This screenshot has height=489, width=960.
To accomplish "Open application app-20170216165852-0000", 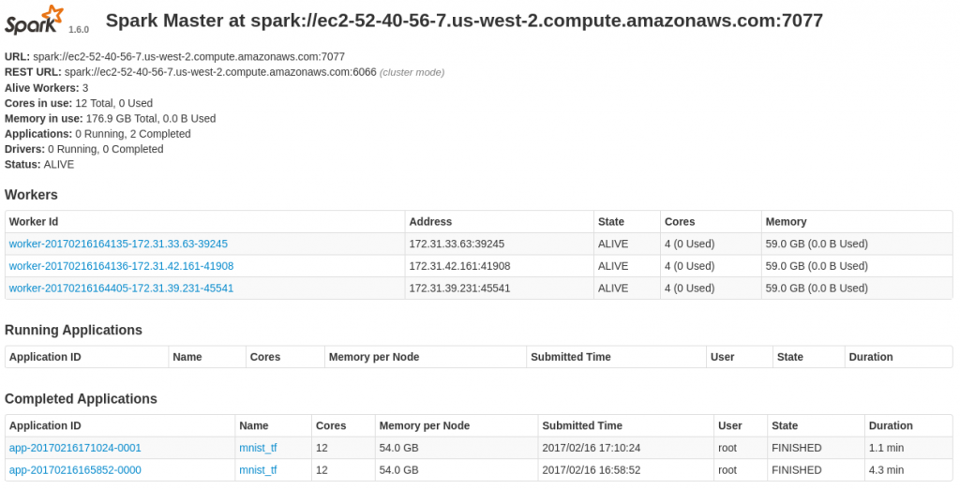I will (x=75, y=470).
